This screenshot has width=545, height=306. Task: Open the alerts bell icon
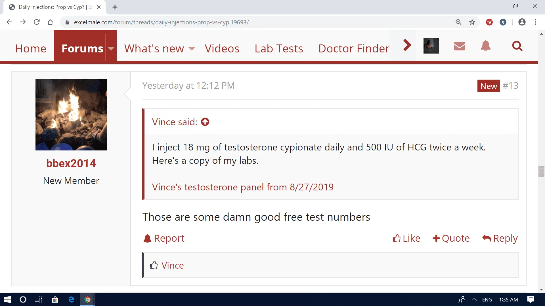pyautogui.click(x=485, y=46)
